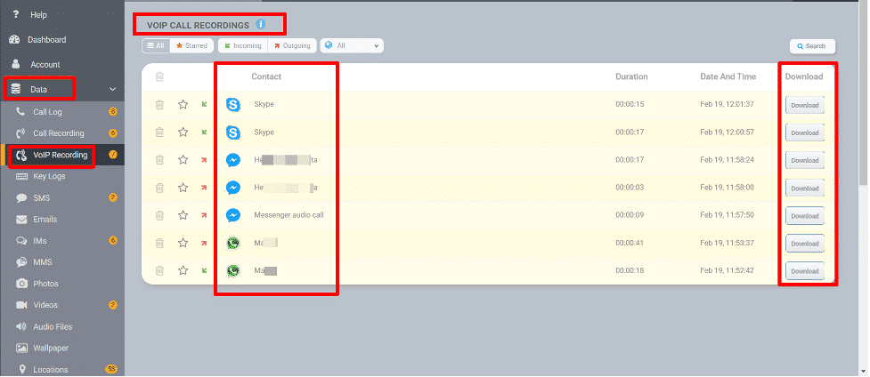Click the trash icon in the table header
The image size is (870, 377).
click(x=159, y=76)
